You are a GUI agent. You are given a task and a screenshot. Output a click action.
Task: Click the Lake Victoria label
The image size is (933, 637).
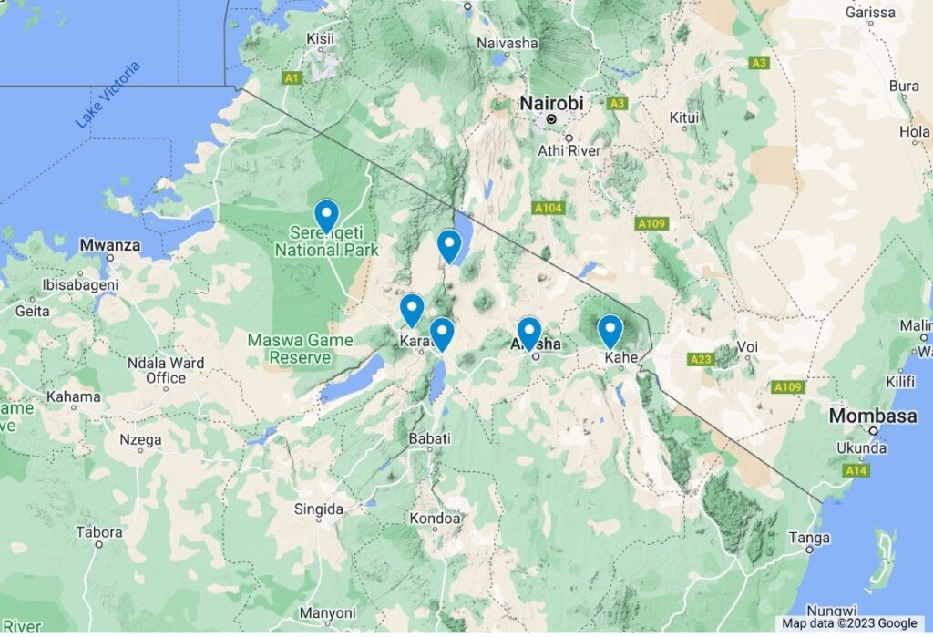coord(108,94)
